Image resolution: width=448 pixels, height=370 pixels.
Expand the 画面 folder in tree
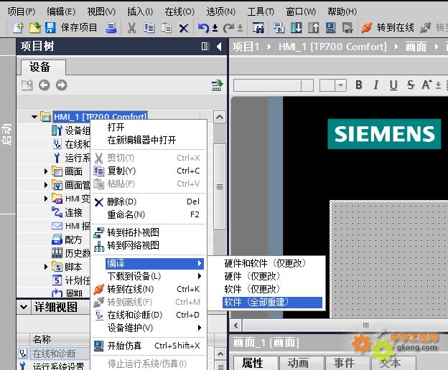click(46, 171)
